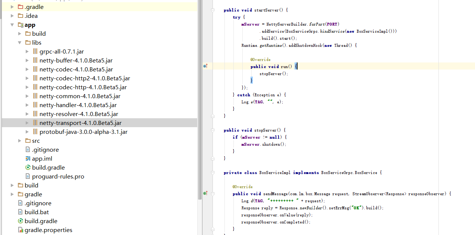Screen dimensions: 475x235
Task: Place cursor on stopServer() call inside run
Action: (x=273, y=74)
